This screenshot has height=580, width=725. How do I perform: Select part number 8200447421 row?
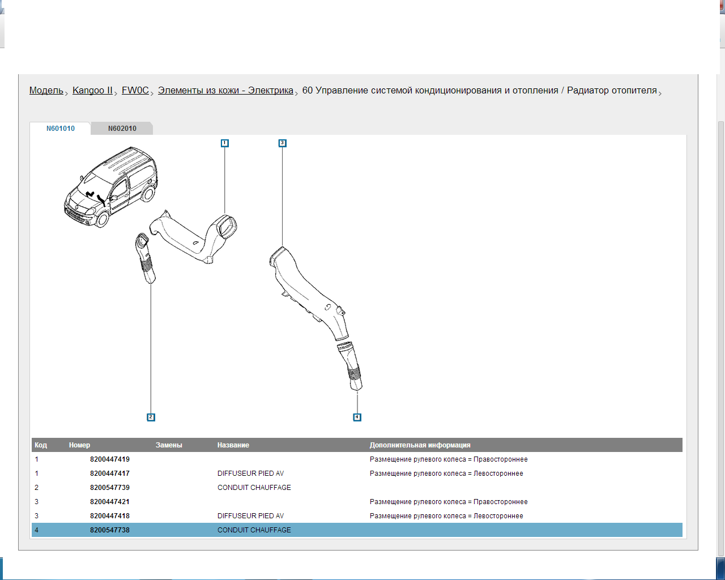click(x=357, y=502)
